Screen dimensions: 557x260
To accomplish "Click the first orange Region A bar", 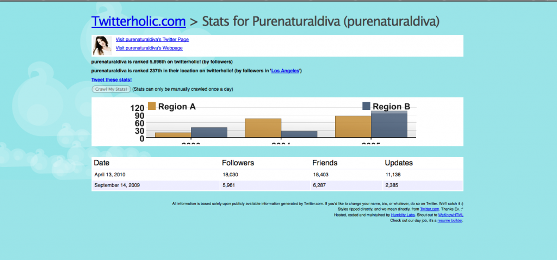I will (173, 135).
